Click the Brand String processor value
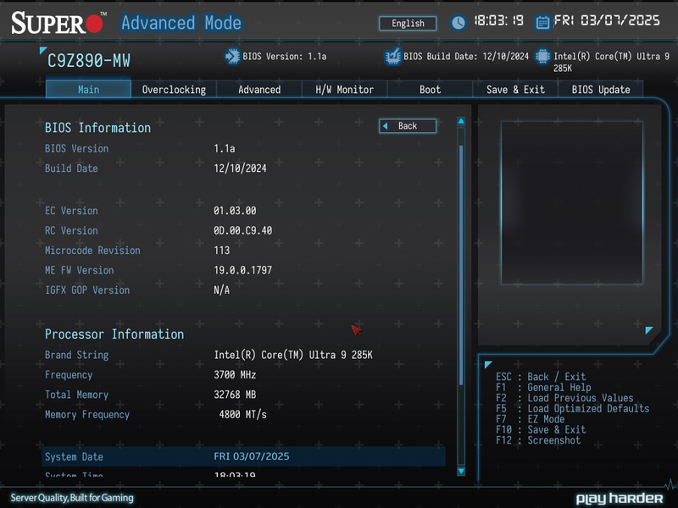Image resolution: width=678 pixels, height=508 pixels. pos(293,355)
